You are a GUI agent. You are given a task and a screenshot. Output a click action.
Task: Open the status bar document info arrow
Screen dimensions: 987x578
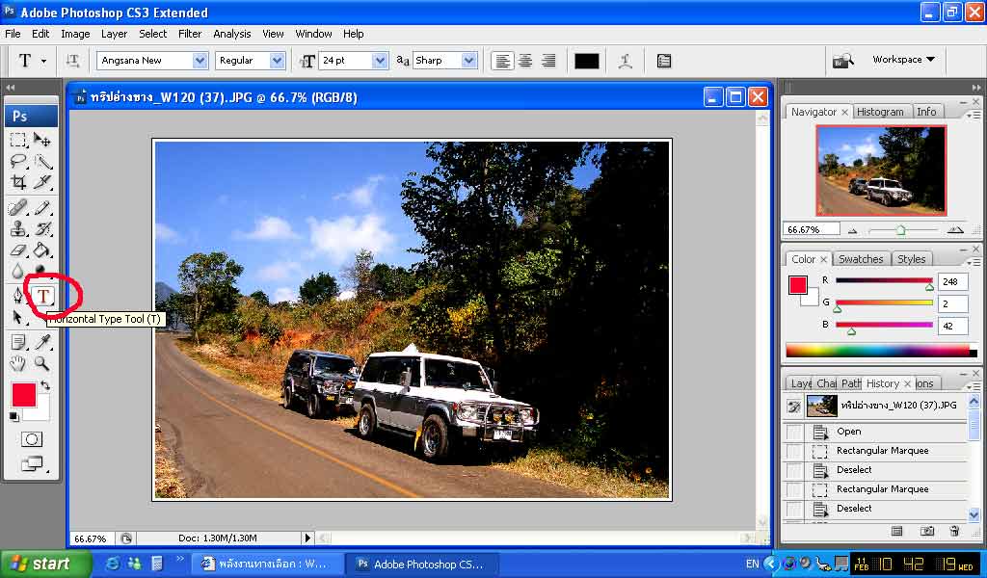click(307, 538)
